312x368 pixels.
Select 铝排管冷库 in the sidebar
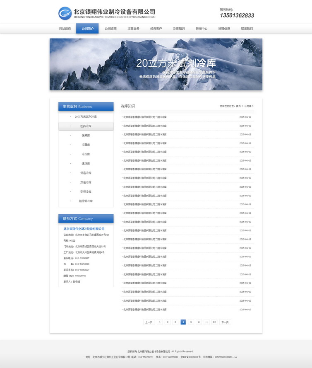pos(86,201)
